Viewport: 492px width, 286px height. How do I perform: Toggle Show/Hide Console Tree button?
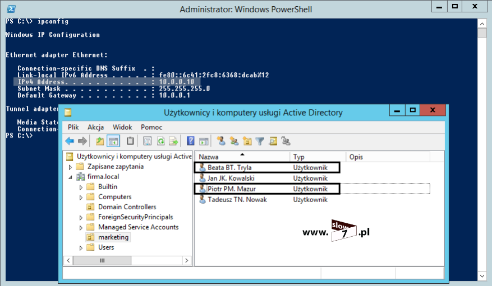(113, 141)
